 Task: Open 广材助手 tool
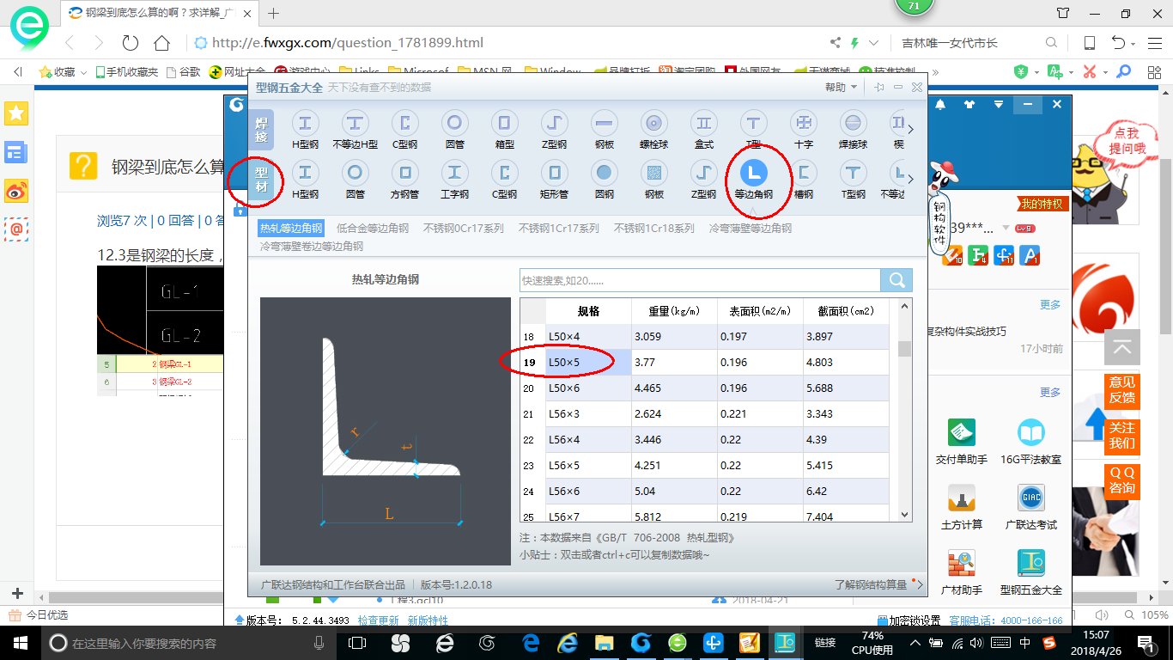(961, 563)
